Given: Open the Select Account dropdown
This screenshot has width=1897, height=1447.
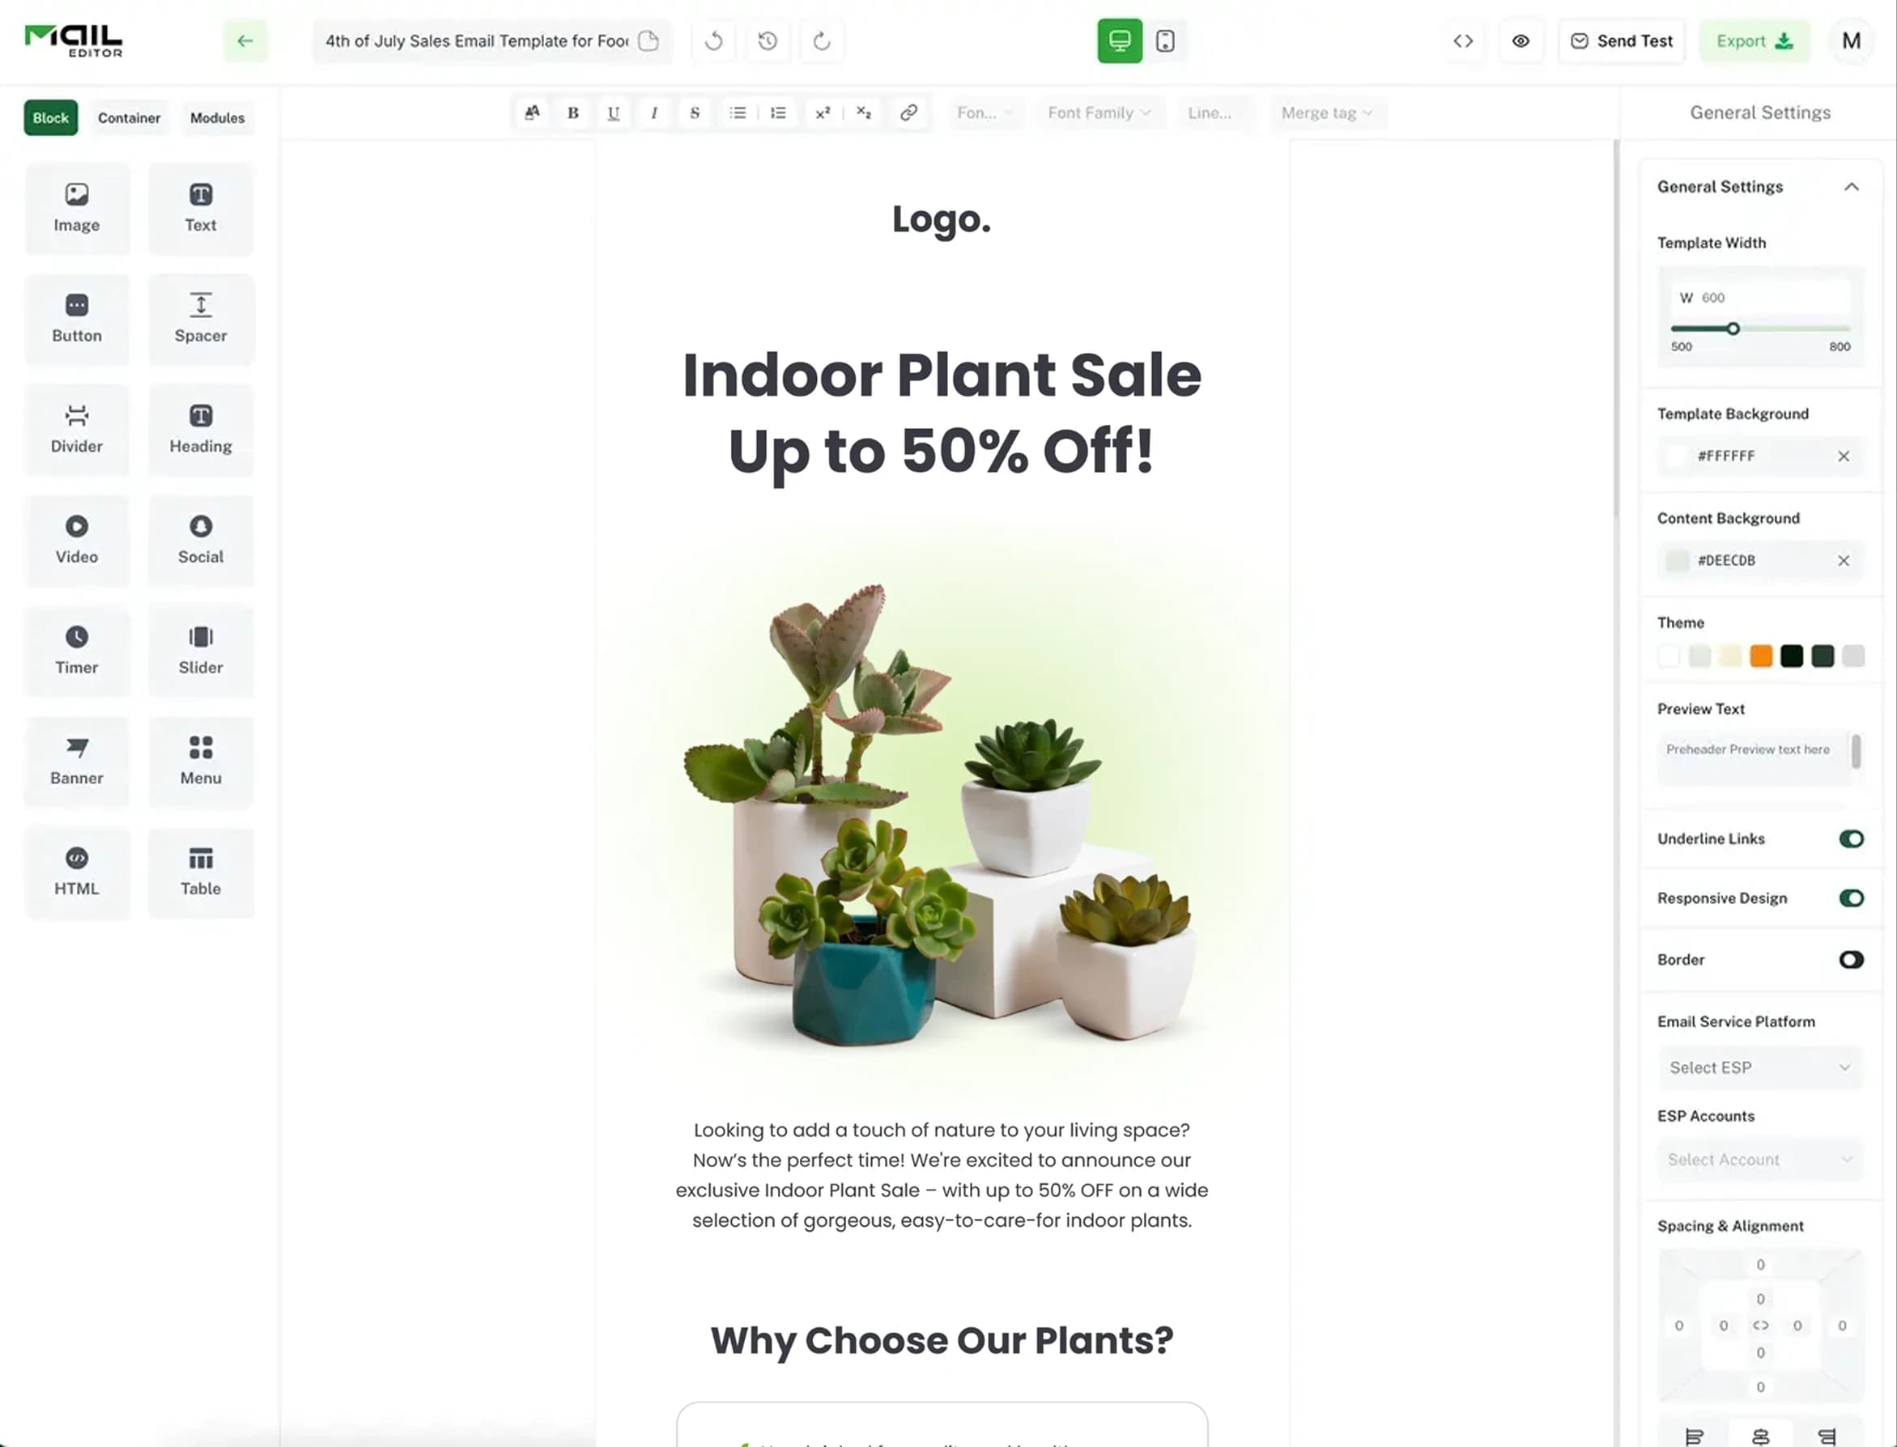Looking at the screenshot, I should [1760, 1160].
